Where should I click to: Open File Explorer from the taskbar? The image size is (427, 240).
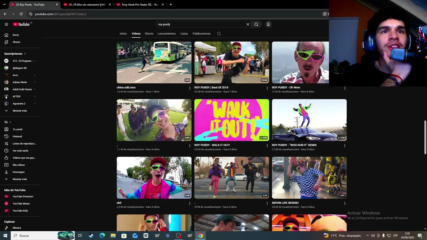(x=113, y=236)
